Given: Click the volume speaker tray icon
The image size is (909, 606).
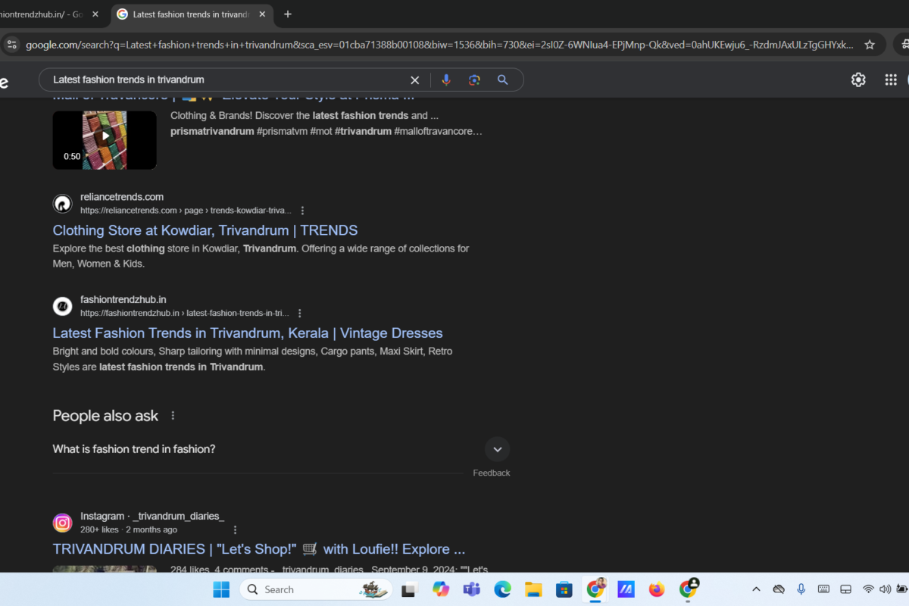Looking at the screenshot, I should [886, 589].
